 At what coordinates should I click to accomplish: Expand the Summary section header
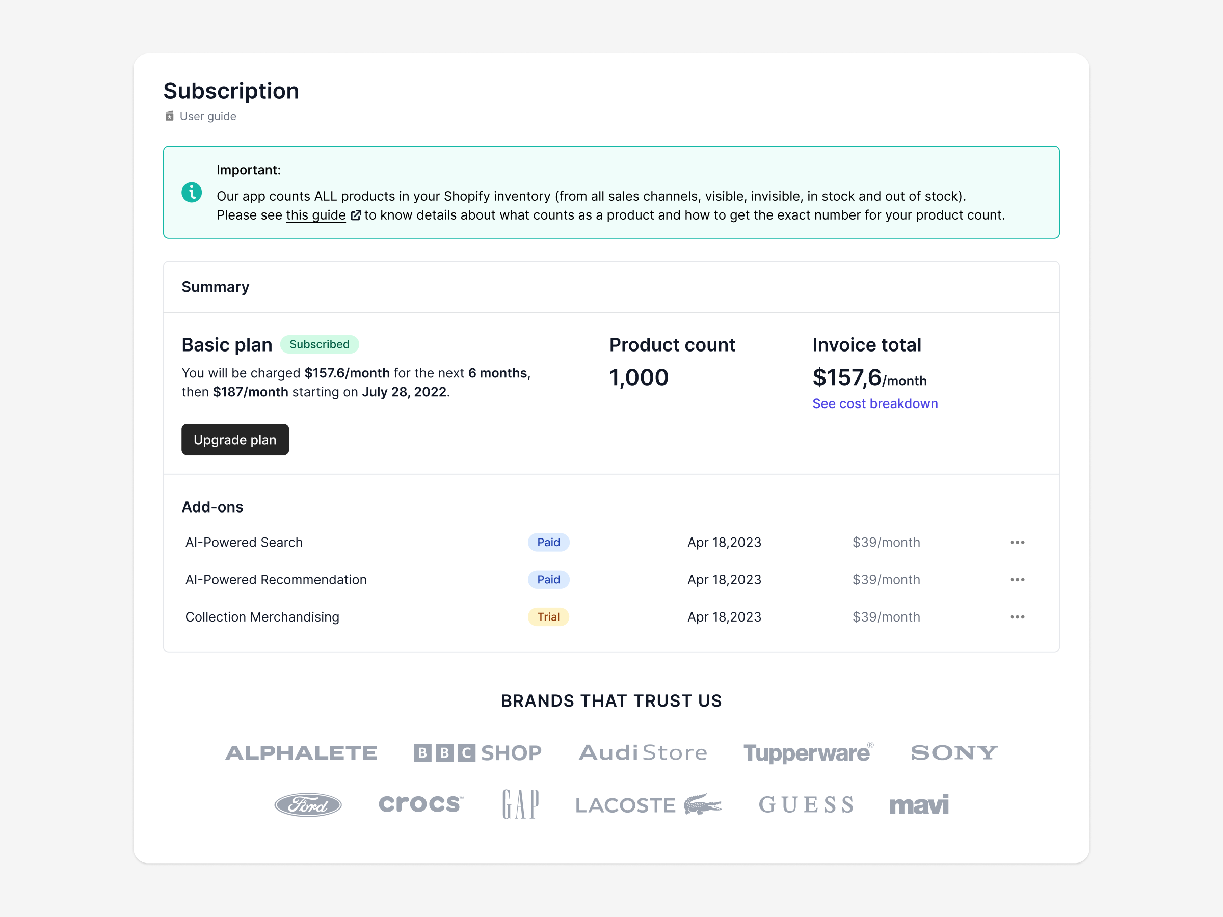(x=215, y=287)
